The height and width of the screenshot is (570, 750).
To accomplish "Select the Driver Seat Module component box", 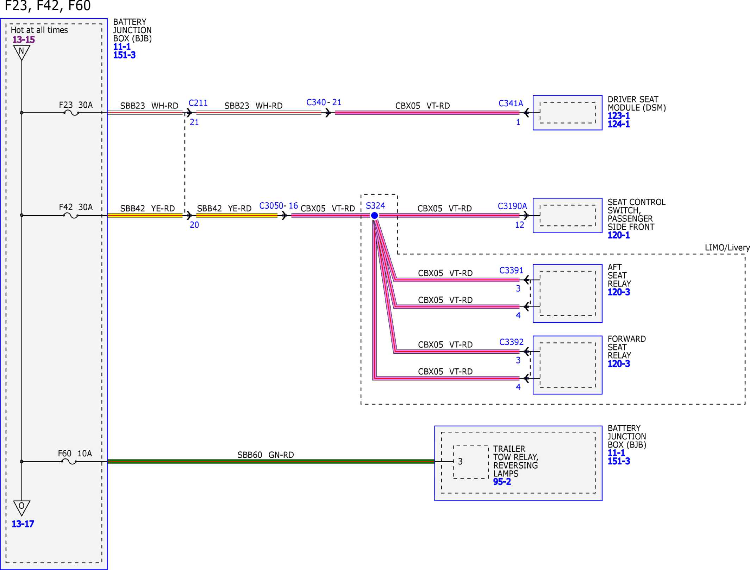I will (x=568, y=113).
